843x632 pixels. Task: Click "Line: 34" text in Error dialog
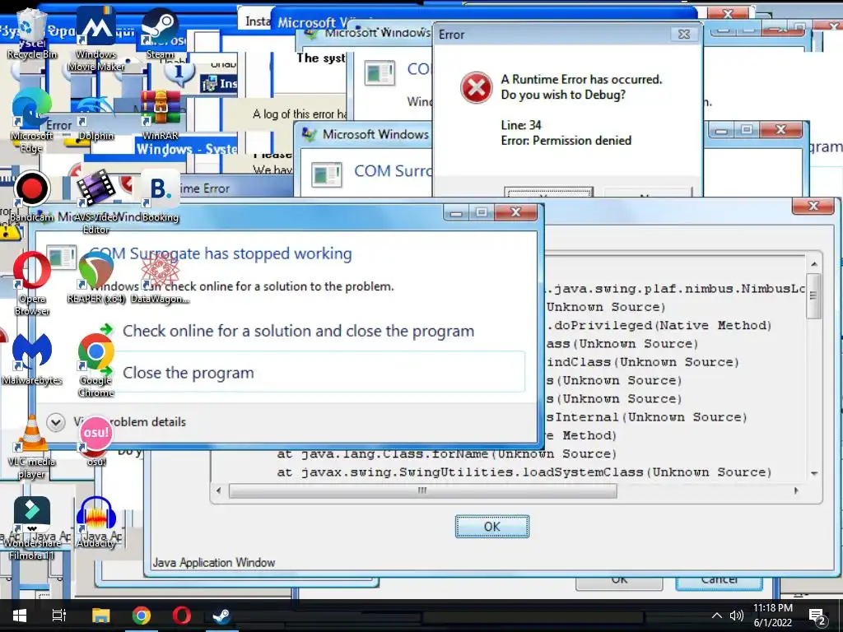point(521,125)
